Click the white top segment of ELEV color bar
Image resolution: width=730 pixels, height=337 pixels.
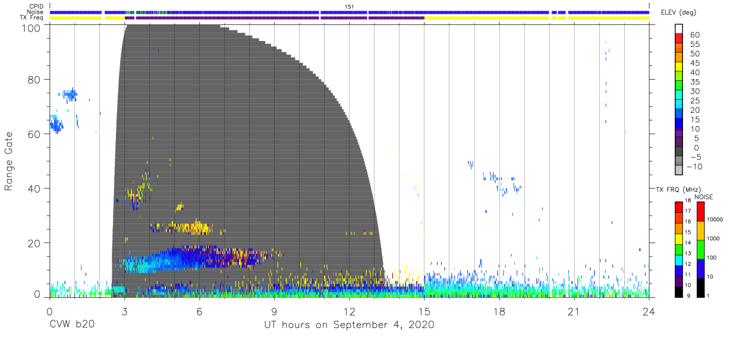click(679, 29)
